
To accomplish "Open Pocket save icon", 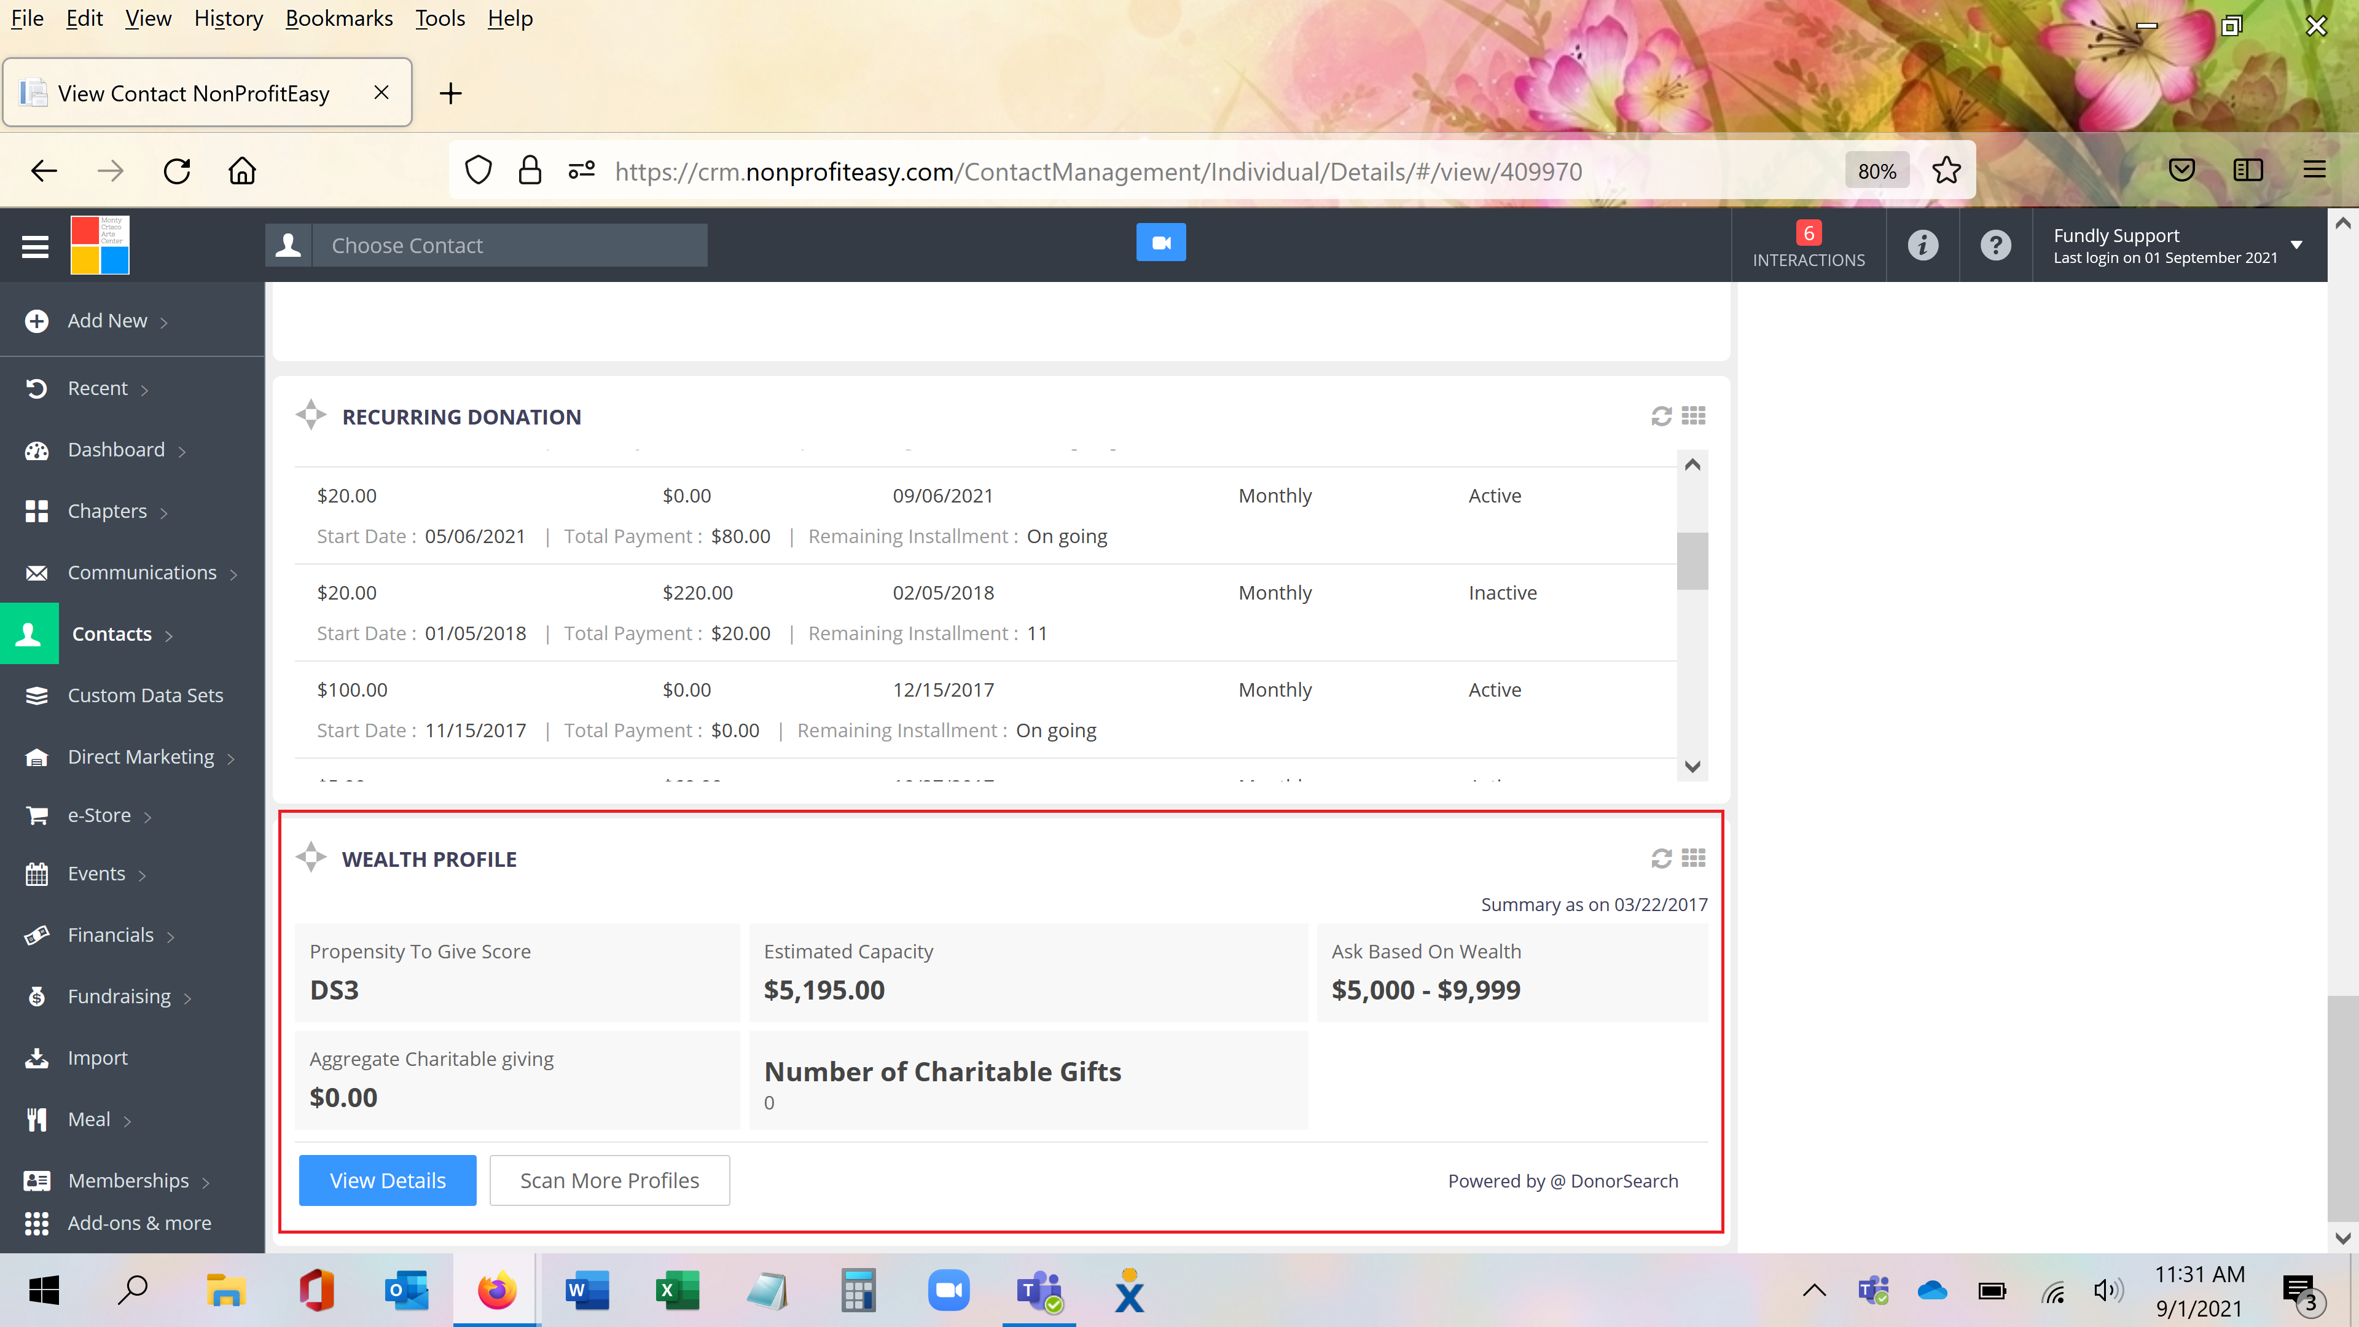I will [x=2181, y=170].
